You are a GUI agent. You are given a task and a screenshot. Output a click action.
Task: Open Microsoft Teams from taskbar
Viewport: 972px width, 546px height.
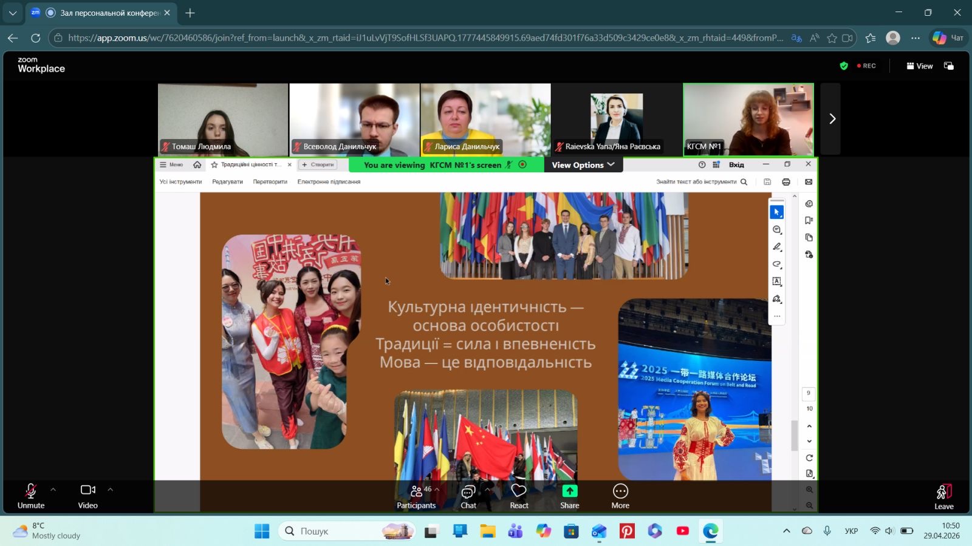(516, 531)
